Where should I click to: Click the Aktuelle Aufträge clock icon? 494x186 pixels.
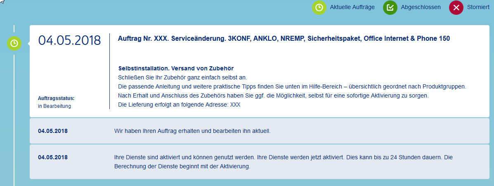coord(319,7)
